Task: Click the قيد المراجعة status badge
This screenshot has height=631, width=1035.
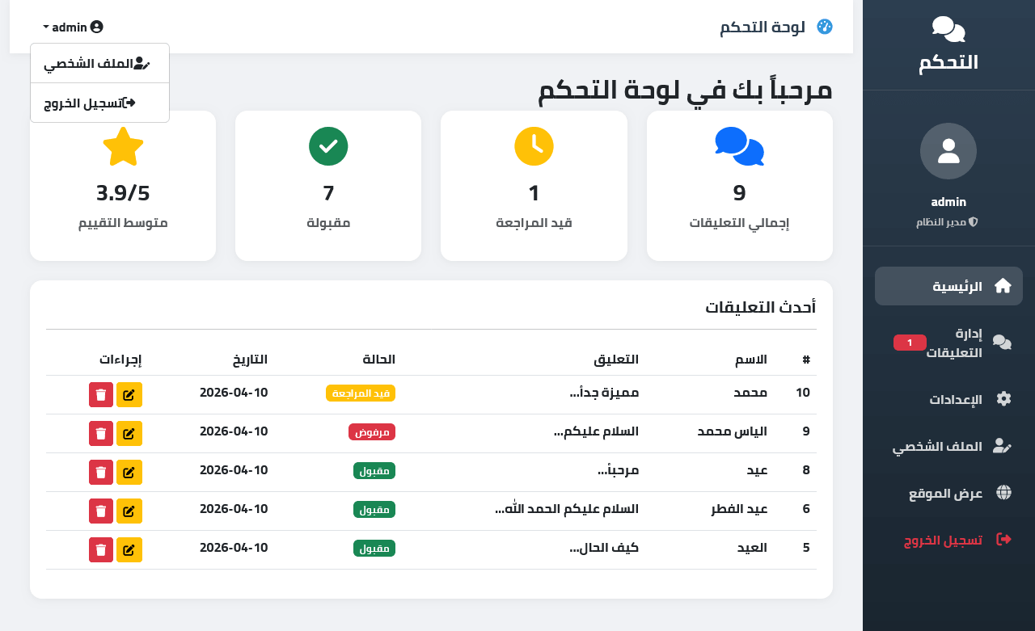Action: [361, 393]
